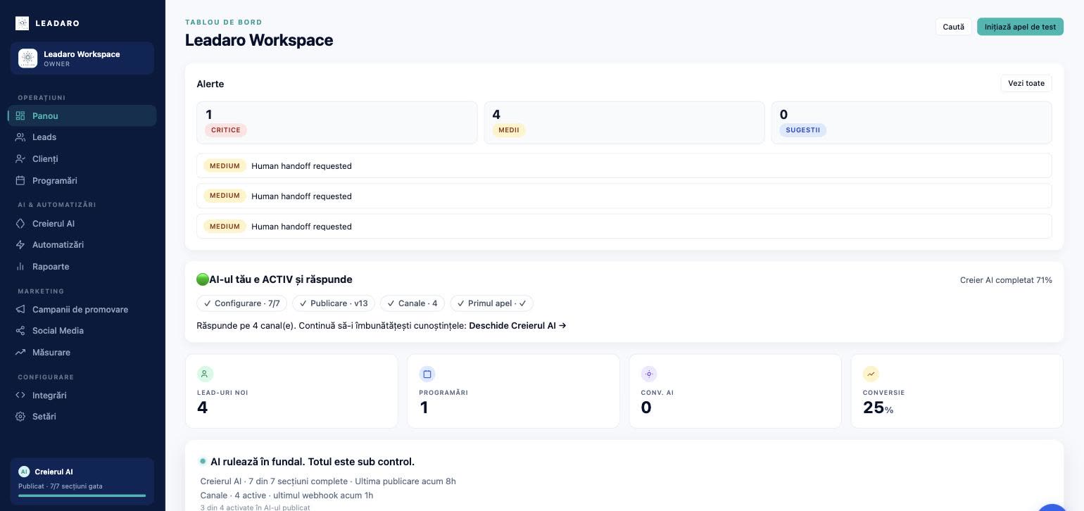Click the blue floating button at bottom right

click(x=1052, y=507)
